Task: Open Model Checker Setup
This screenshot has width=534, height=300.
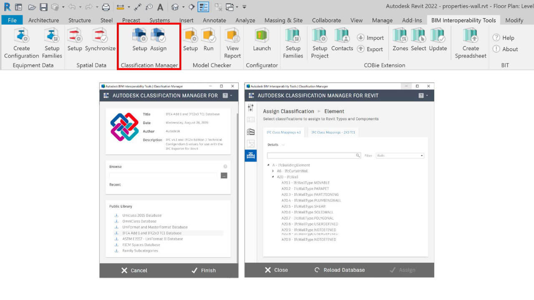Action: tap(190, 40)
